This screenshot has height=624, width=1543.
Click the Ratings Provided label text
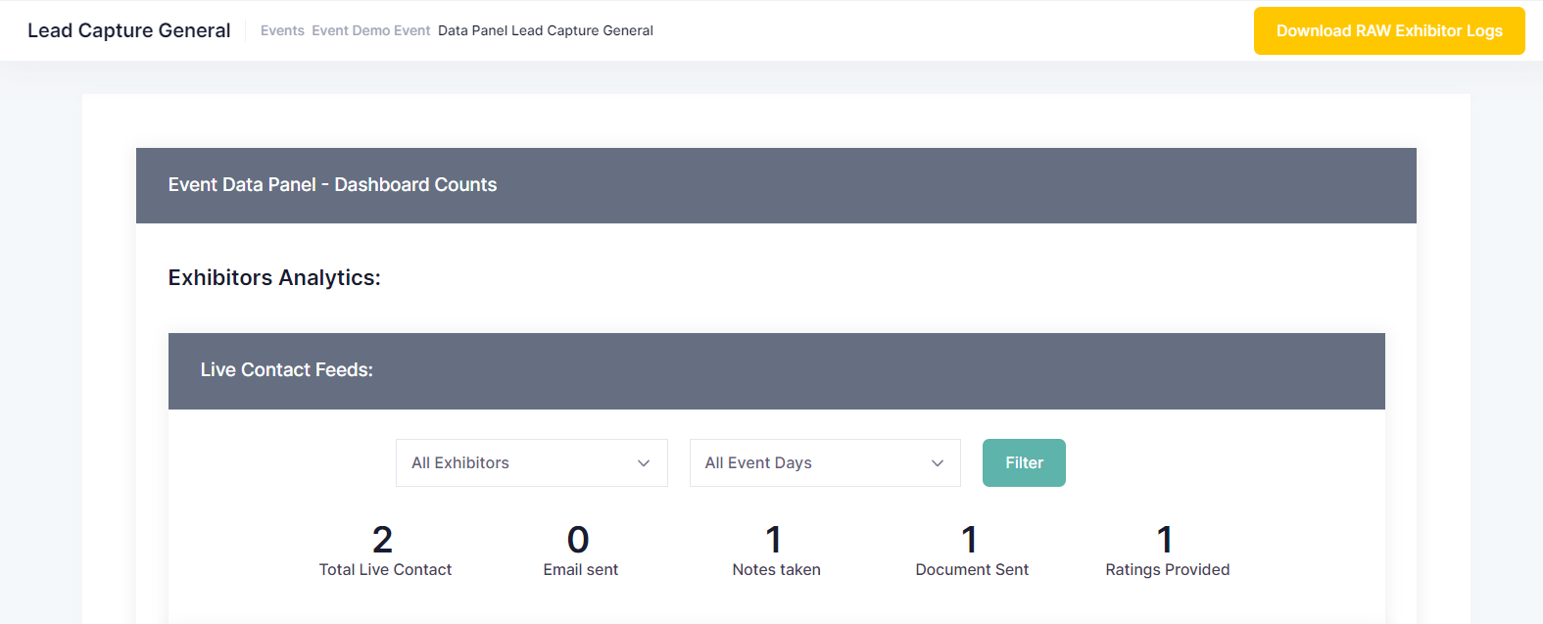[1167, 570]
